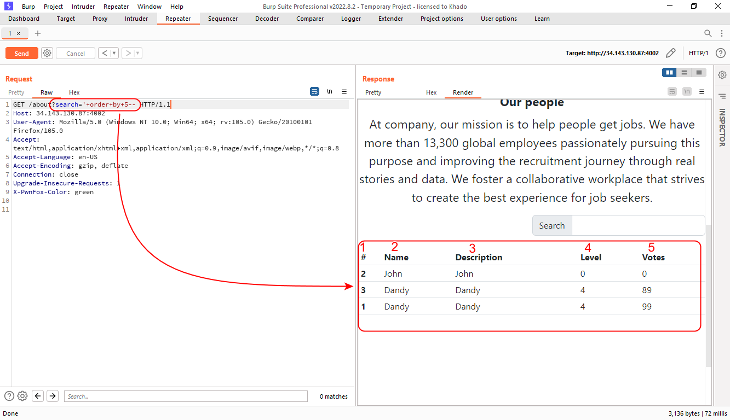The height and width of the screenshot is (420, 730).
Task: Switch to Target tab
Action: pyautogui.click(x=66, y=19)
